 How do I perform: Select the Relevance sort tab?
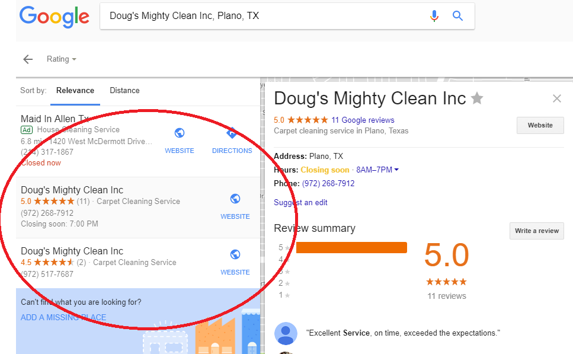click(x=75, y=90)
